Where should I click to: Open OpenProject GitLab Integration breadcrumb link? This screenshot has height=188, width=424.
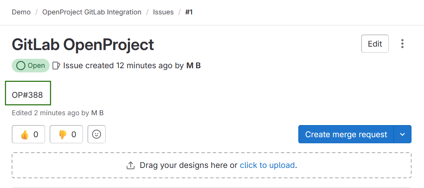[x=92, y=12]
